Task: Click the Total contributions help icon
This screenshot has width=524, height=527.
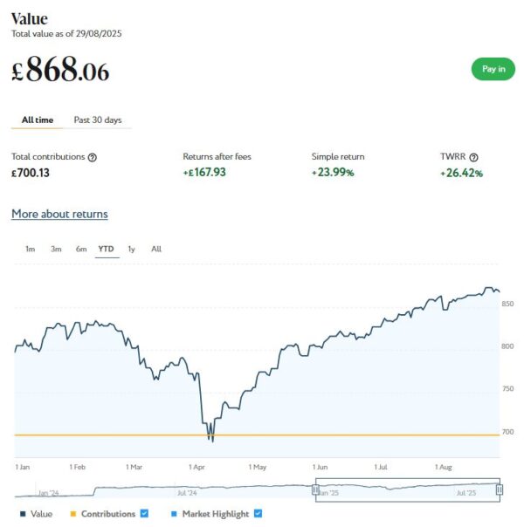Action: 93,157
